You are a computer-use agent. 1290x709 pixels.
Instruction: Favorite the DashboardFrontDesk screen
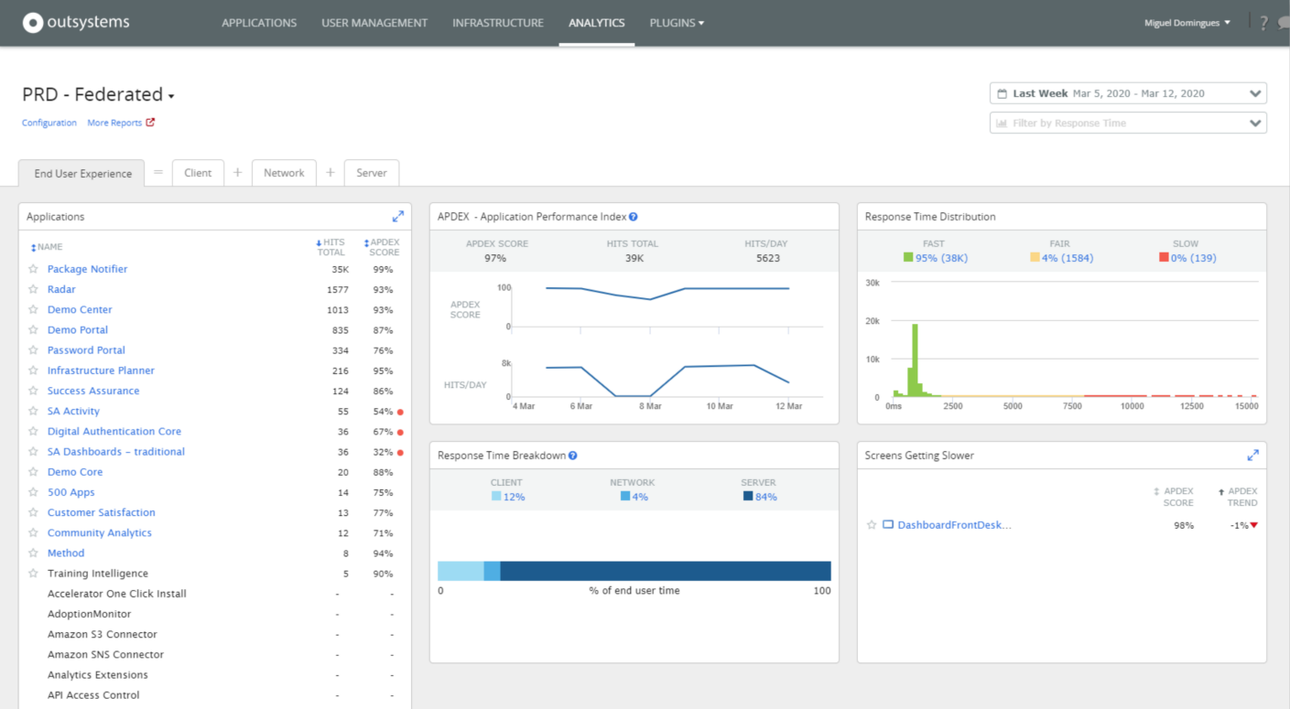872,525
